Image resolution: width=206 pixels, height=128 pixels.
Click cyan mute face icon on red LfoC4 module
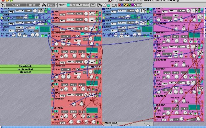[100, 12]
